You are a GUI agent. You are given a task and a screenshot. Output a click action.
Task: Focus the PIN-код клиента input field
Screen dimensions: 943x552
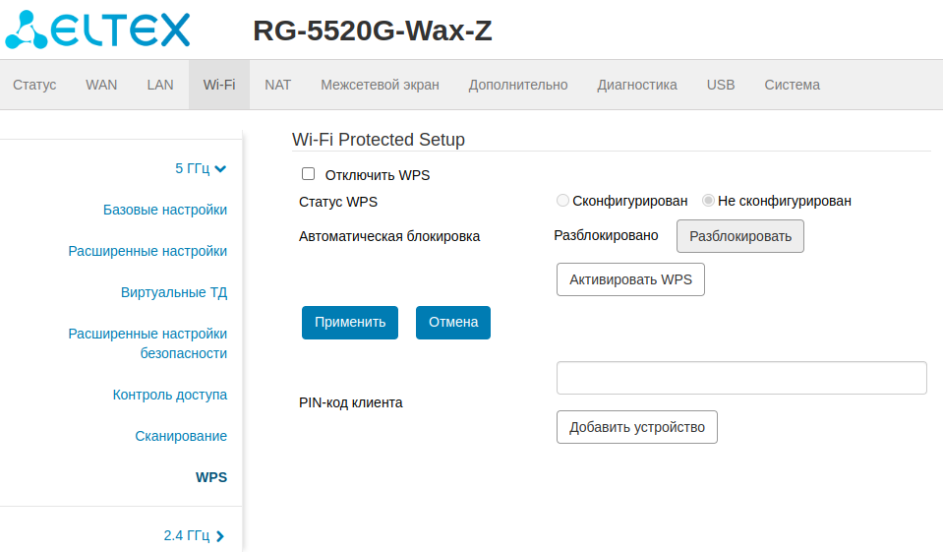tap(741, 378)
